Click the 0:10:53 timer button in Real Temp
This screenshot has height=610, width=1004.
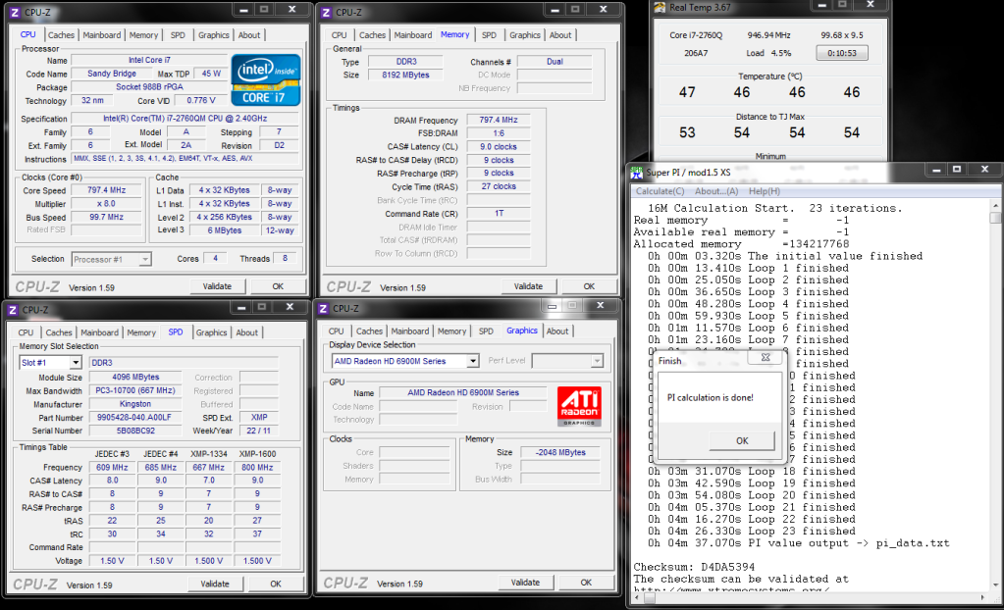(842, 53)
